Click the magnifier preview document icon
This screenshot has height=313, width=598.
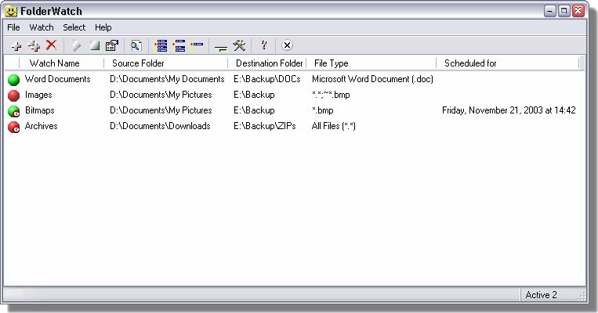pyautogui.click(x=136, y=45)
